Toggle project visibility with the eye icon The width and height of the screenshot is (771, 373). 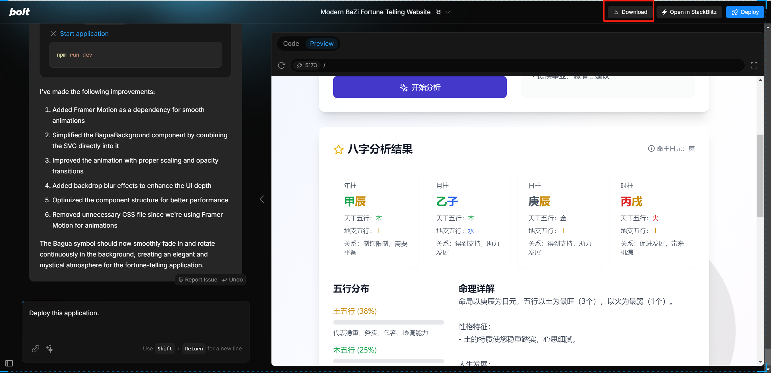[x=438, y=12]
